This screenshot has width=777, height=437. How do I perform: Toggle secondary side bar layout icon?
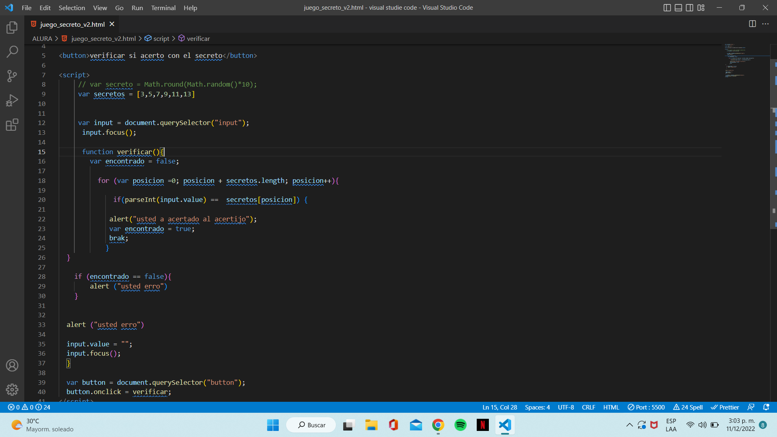[x=690, y=8]
